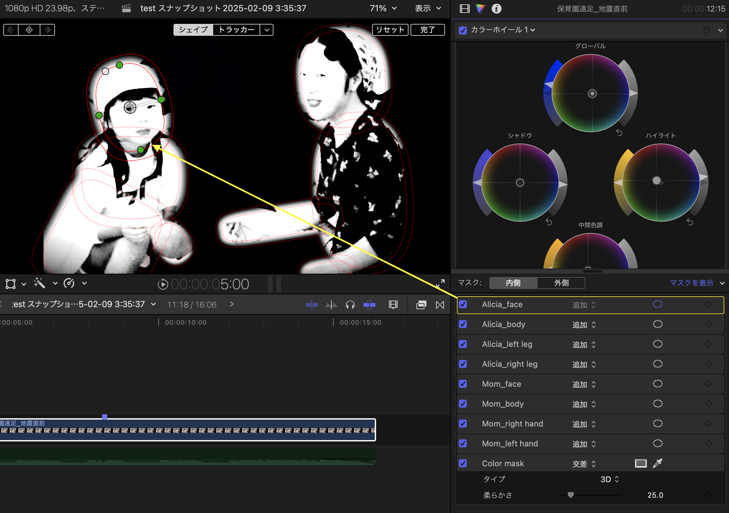Click the Info inspector icon
This screenshot has height=513, width=729.
(496, 9)
